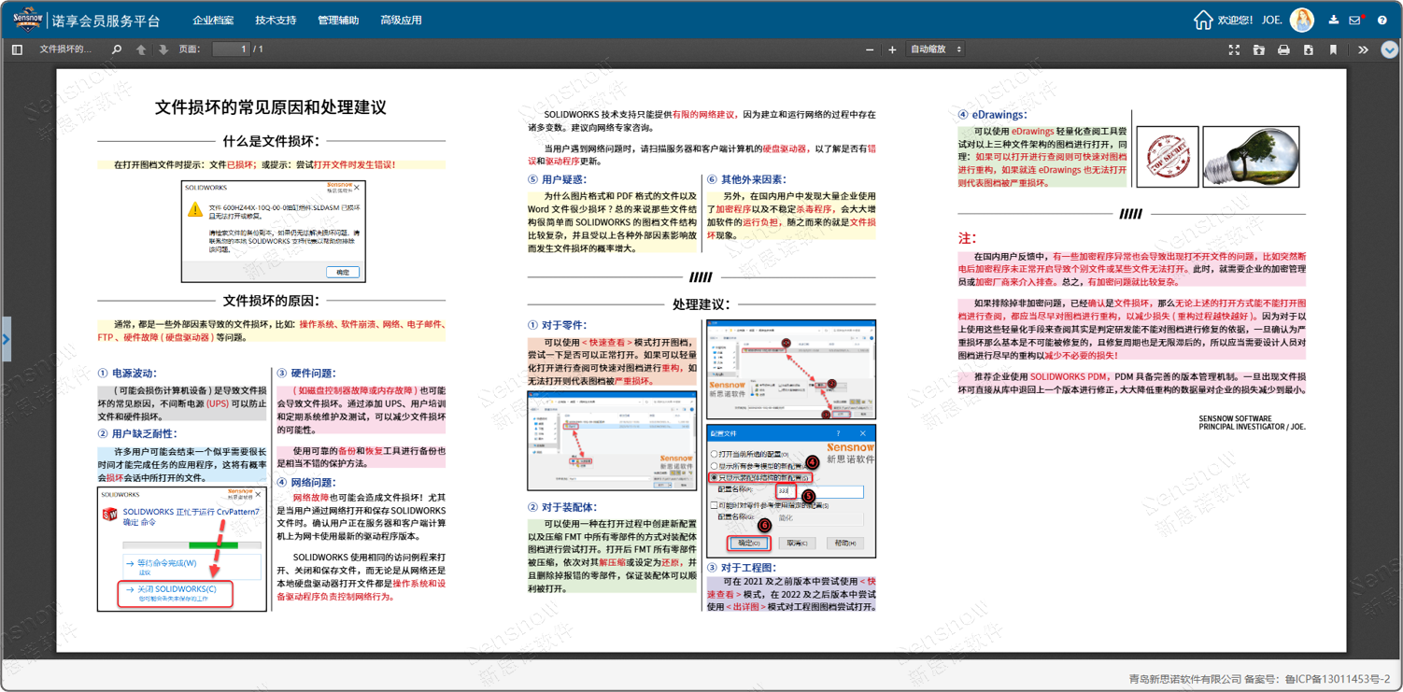Viewport: 1403px width, 692px height.
Task: Click the heading 处理建议:
Action: pyautogui.click(x=701, y=304)
